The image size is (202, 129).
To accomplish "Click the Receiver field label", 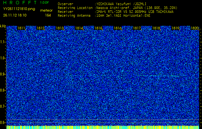I will coord(66,12).
